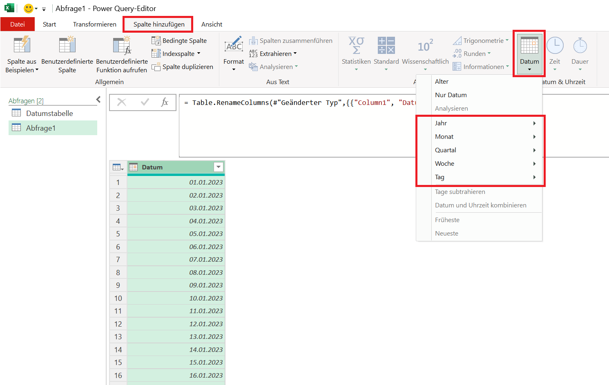609x385 pixels.
Task: Select the Datumstabelle query
Action: point(53,113)
